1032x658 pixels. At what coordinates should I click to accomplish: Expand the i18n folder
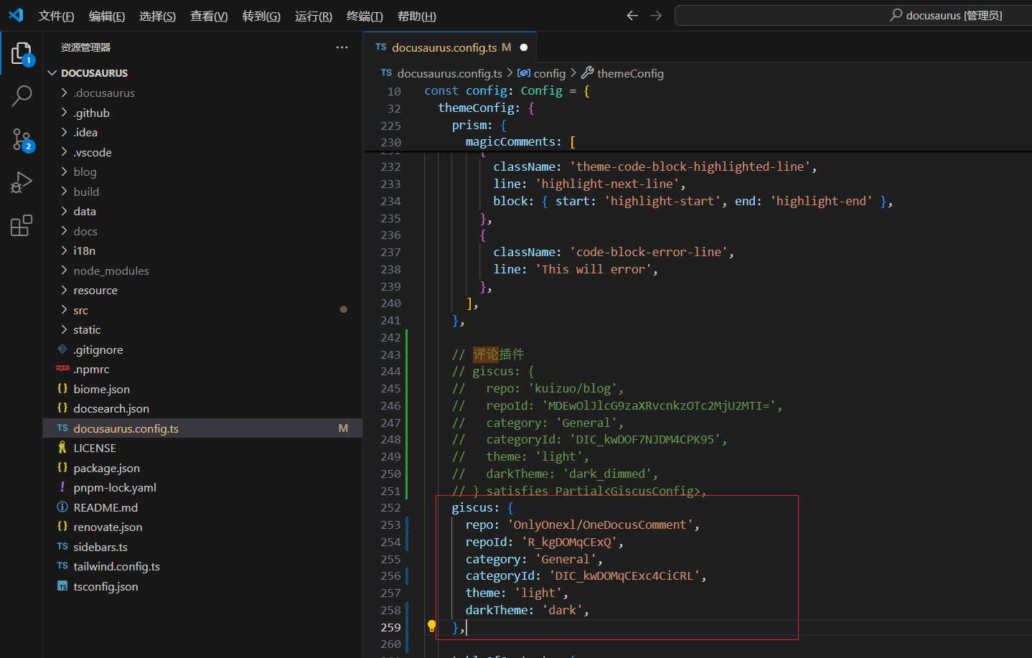coord(64,250)
